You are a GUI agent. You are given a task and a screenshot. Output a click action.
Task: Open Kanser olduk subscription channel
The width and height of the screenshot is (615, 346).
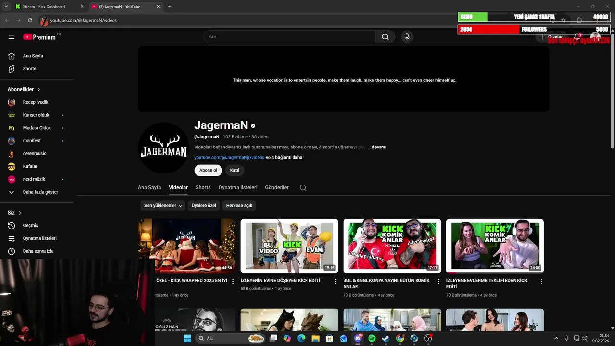[x=37, y=115]
